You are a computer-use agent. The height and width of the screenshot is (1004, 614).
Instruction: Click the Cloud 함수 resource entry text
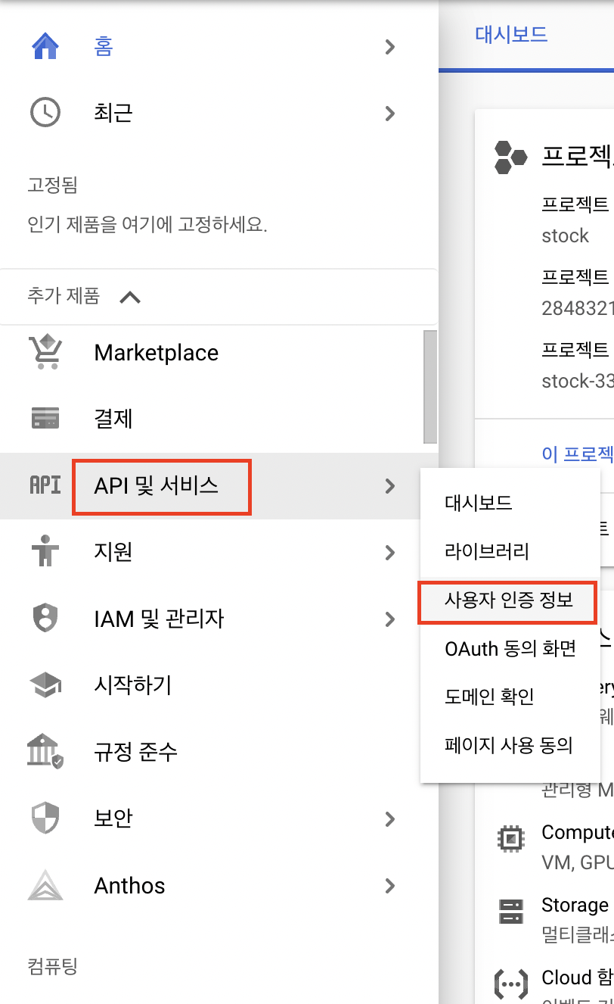(578, 977)
